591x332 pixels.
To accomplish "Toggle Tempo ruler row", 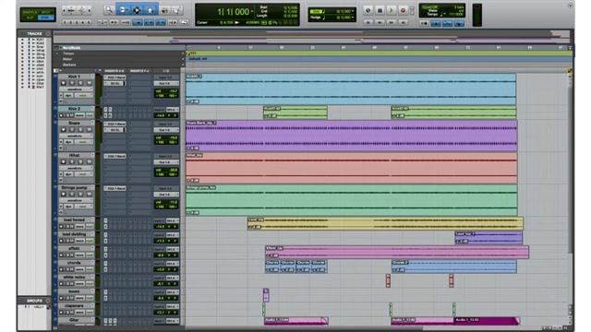I will tap(68, 53).
